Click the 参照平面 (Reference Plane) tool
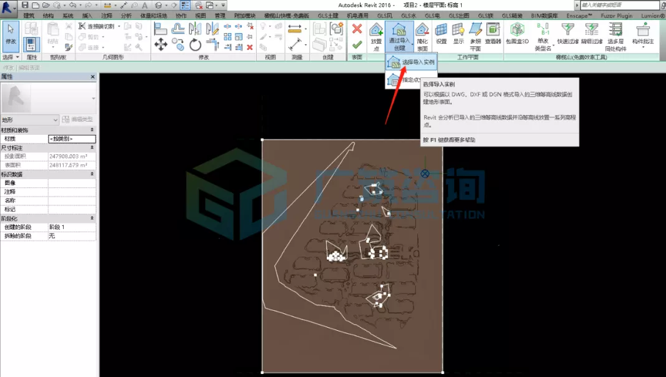 [475, 37]
